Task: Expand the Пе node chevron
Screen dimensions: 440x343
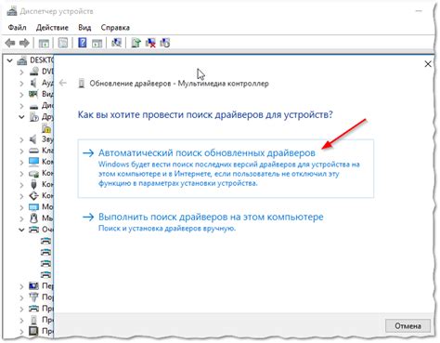Action: 21,286
